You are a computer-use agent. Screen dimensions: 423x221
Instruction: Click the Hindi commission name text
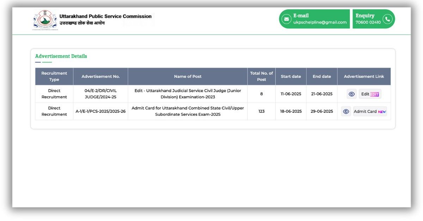click(82, 23)
